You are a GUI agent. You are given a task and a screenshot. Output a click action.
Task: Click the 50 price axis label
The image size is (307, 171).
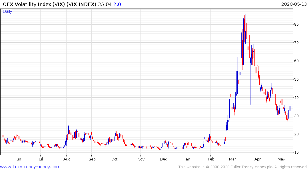tap(296, 79)
